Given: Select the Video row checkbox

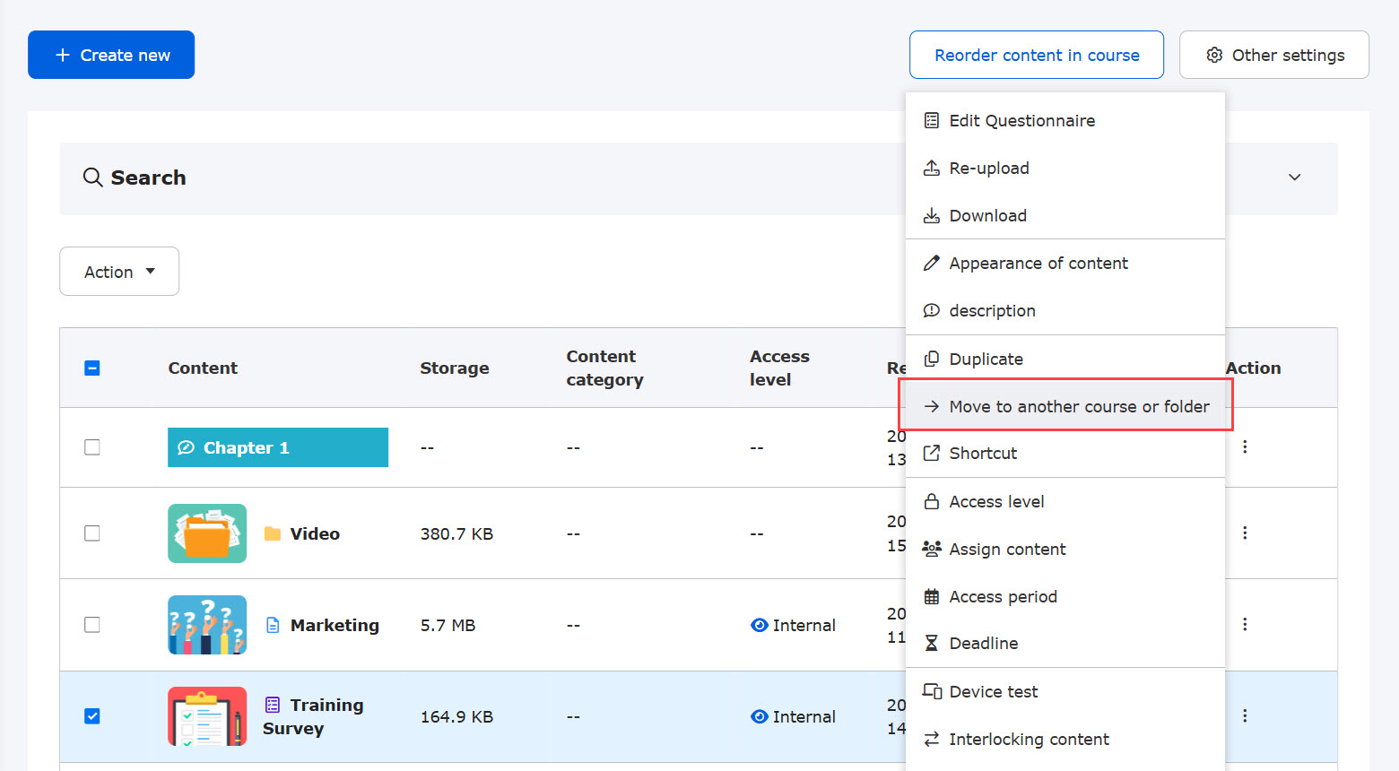Looking at the screenshot, I should coord(92,533).
